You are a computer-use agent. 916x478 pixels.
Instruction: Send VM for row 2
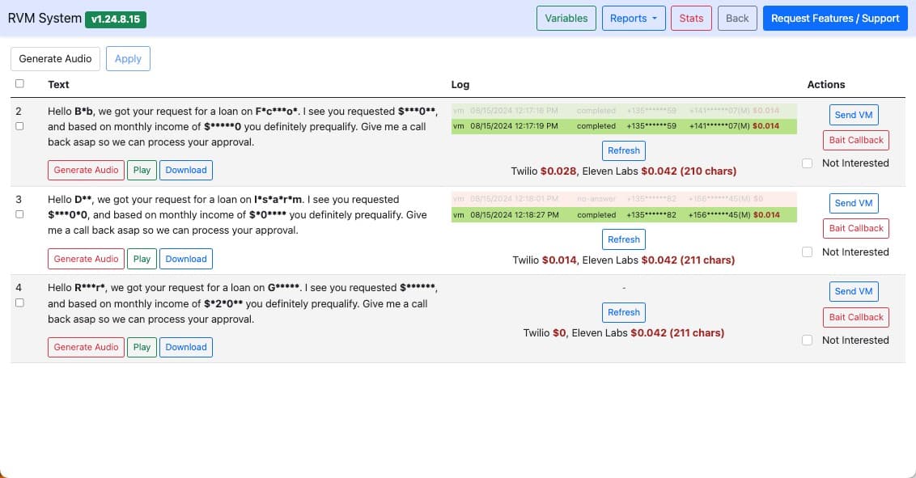854,115
